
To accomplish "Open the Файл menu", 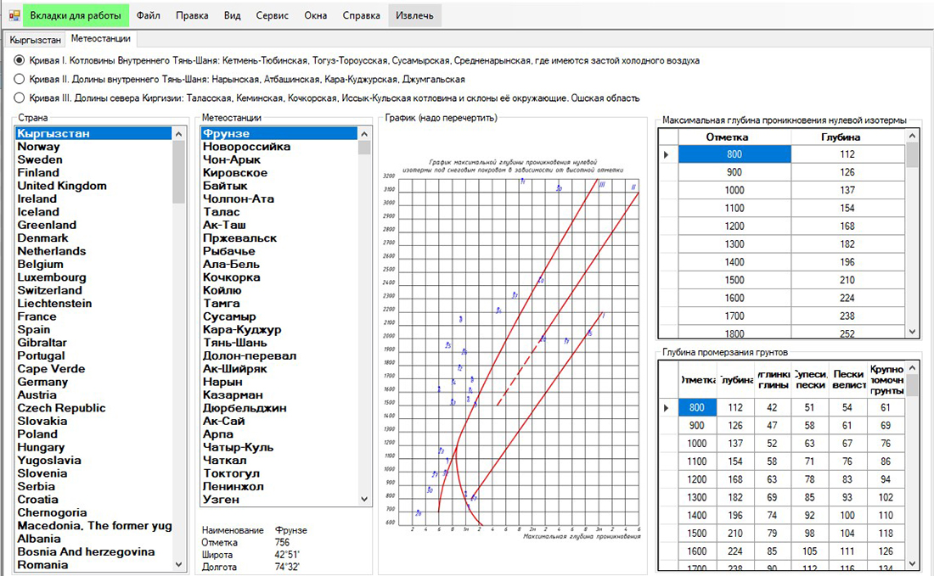I will click(149, 15).
